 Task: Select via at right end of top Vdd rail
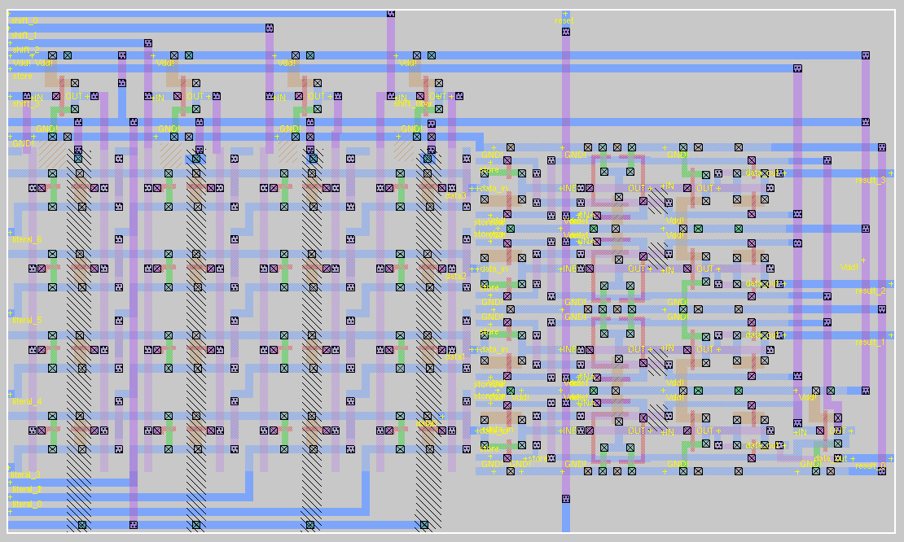tap(866, 55)
